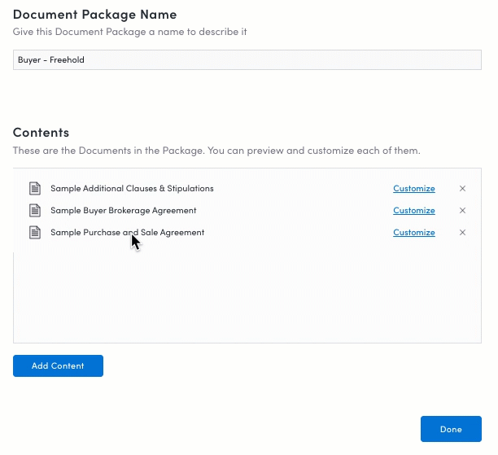This screenshot has width=498, height=455.
Task: Click the 'These are the Documents' description text
Action: 216,151
